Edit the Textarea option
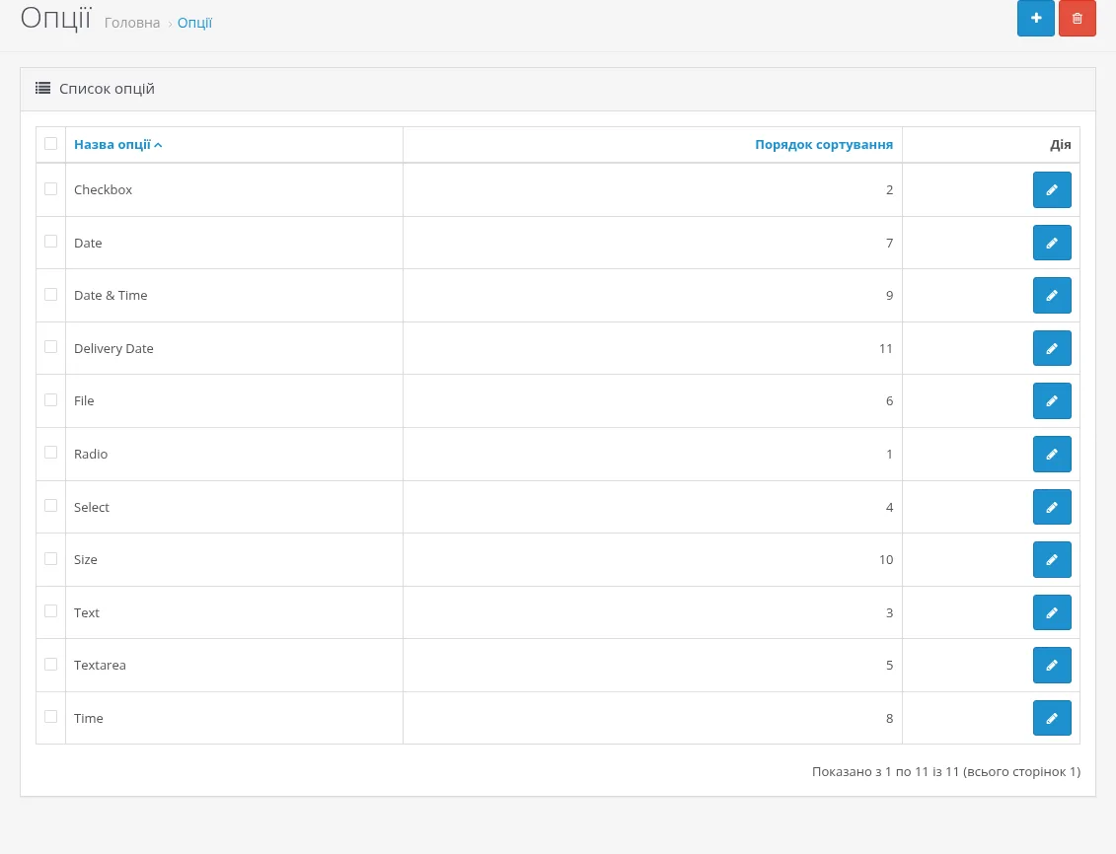The height and width of the screenshot is (854, 1116). (x=1052, y=666)
